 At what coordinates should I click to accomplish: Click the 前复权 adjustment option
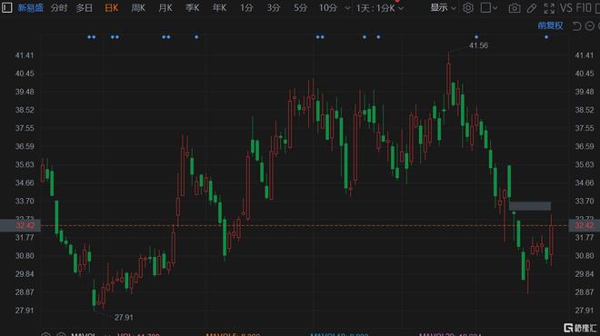tap(550, 25)
